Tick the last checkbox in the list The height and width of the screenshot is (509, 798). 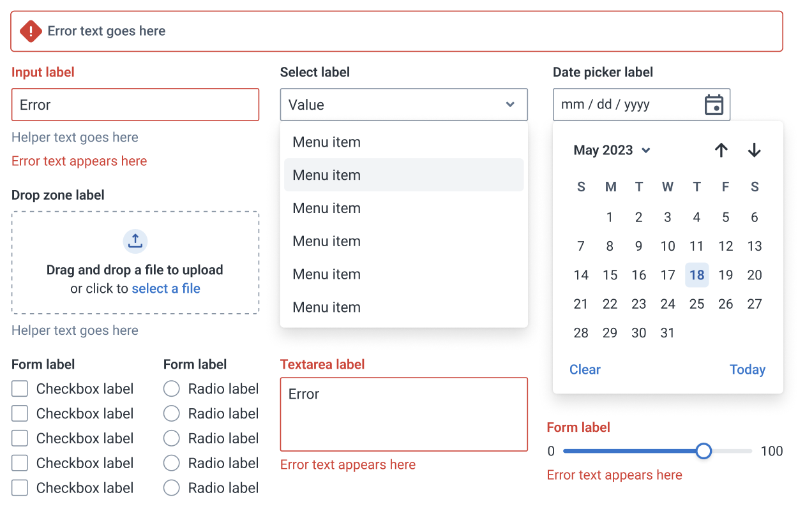20,488
